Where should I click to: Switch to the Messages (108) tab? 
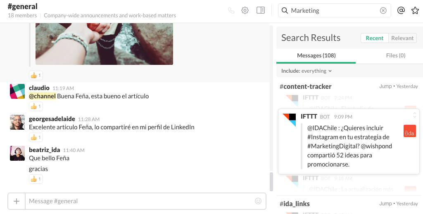click(316, 55)
